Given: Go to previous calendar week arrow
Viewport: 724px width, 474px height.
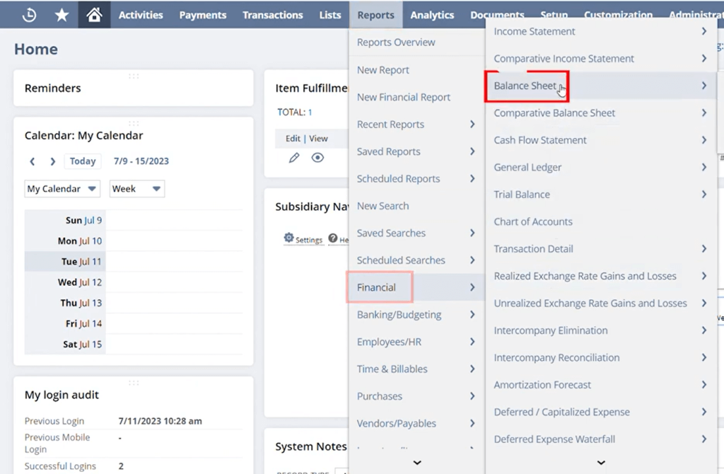Looking at the screenshot, I should click(x=32, y=161).
